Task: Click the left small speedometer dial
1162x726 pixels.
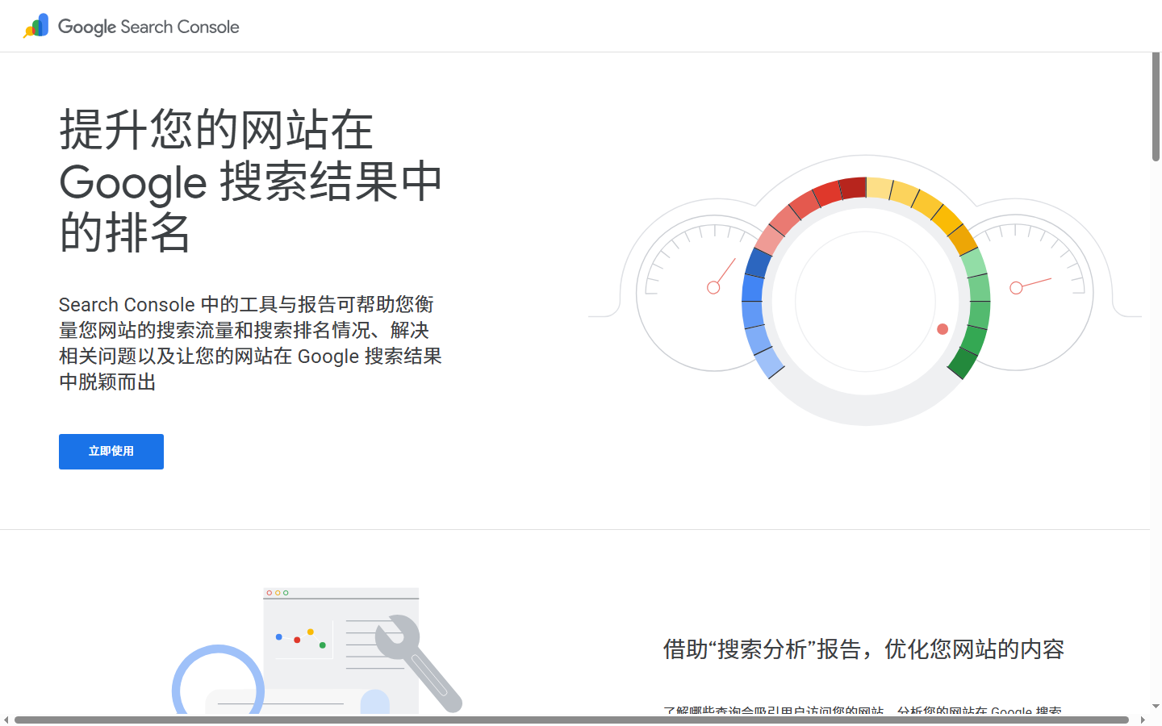Action: [698, 294]
